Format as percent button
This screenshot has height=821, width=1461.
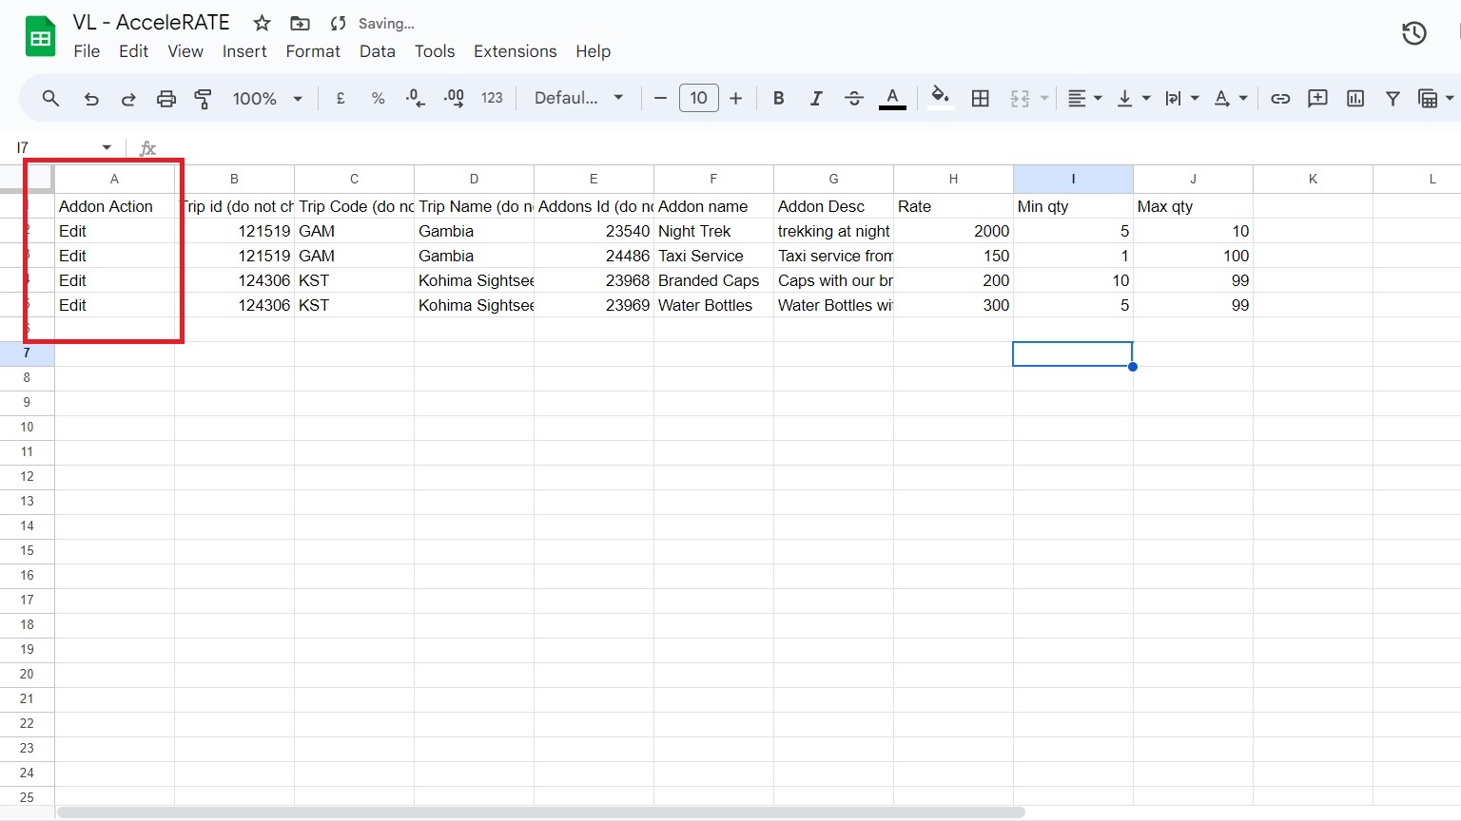pyautogui.click(x=378, y=98)
